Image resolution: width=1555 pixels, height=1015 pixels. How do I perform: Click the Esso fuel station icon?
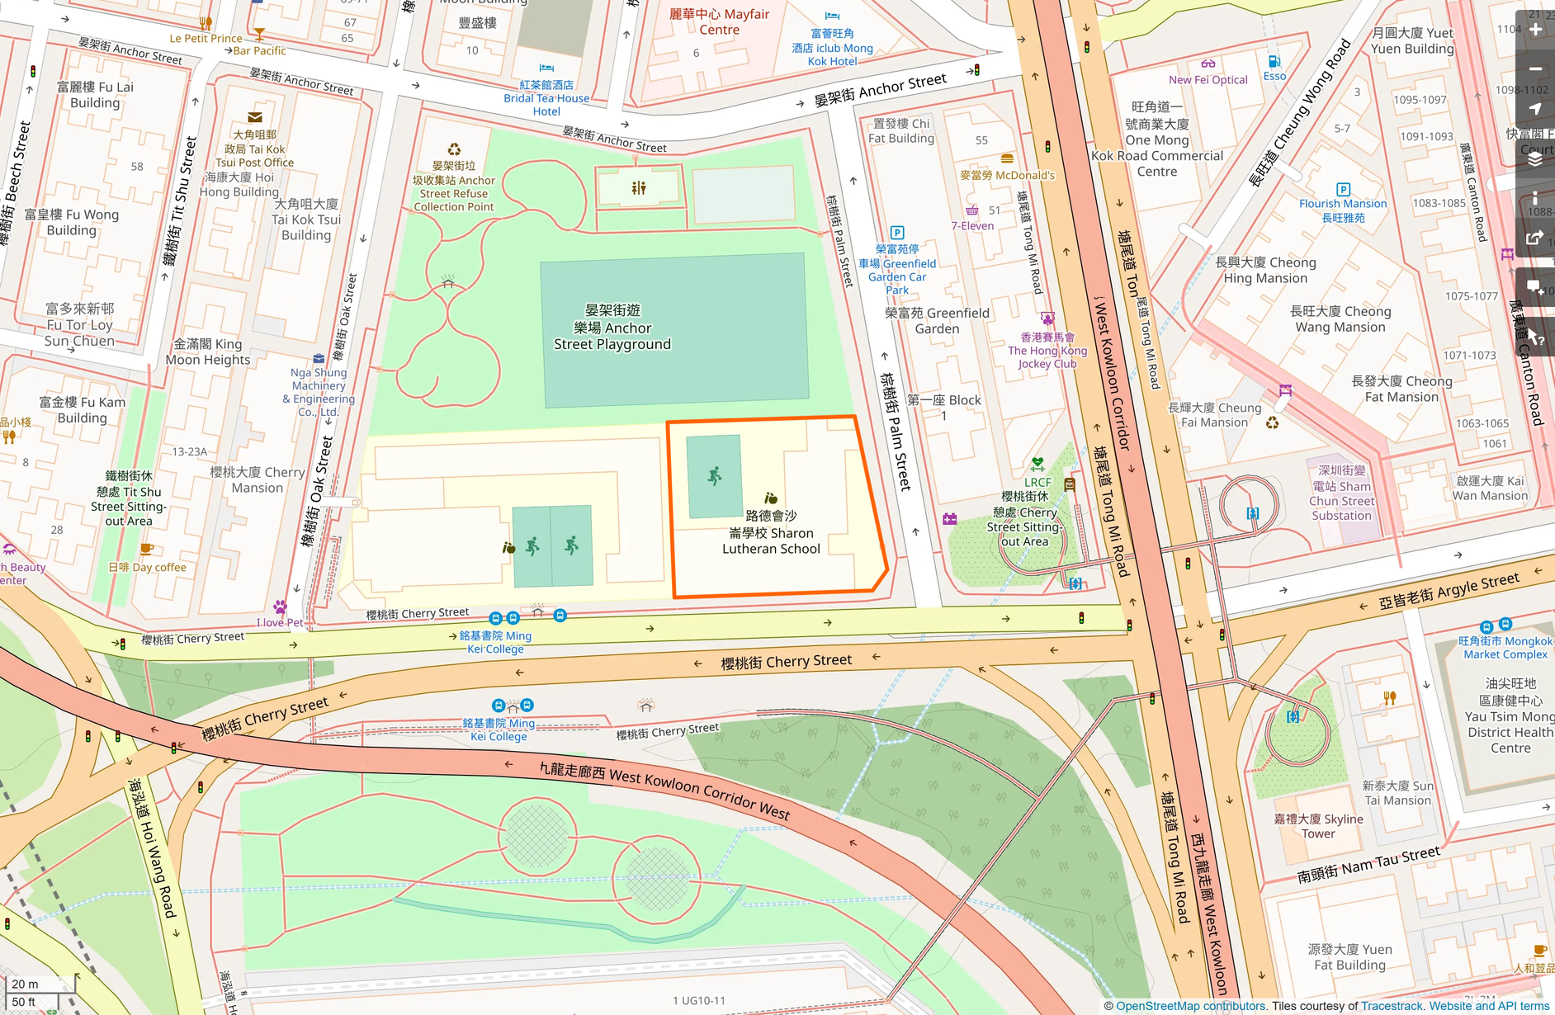click(x=1274, y=62)
